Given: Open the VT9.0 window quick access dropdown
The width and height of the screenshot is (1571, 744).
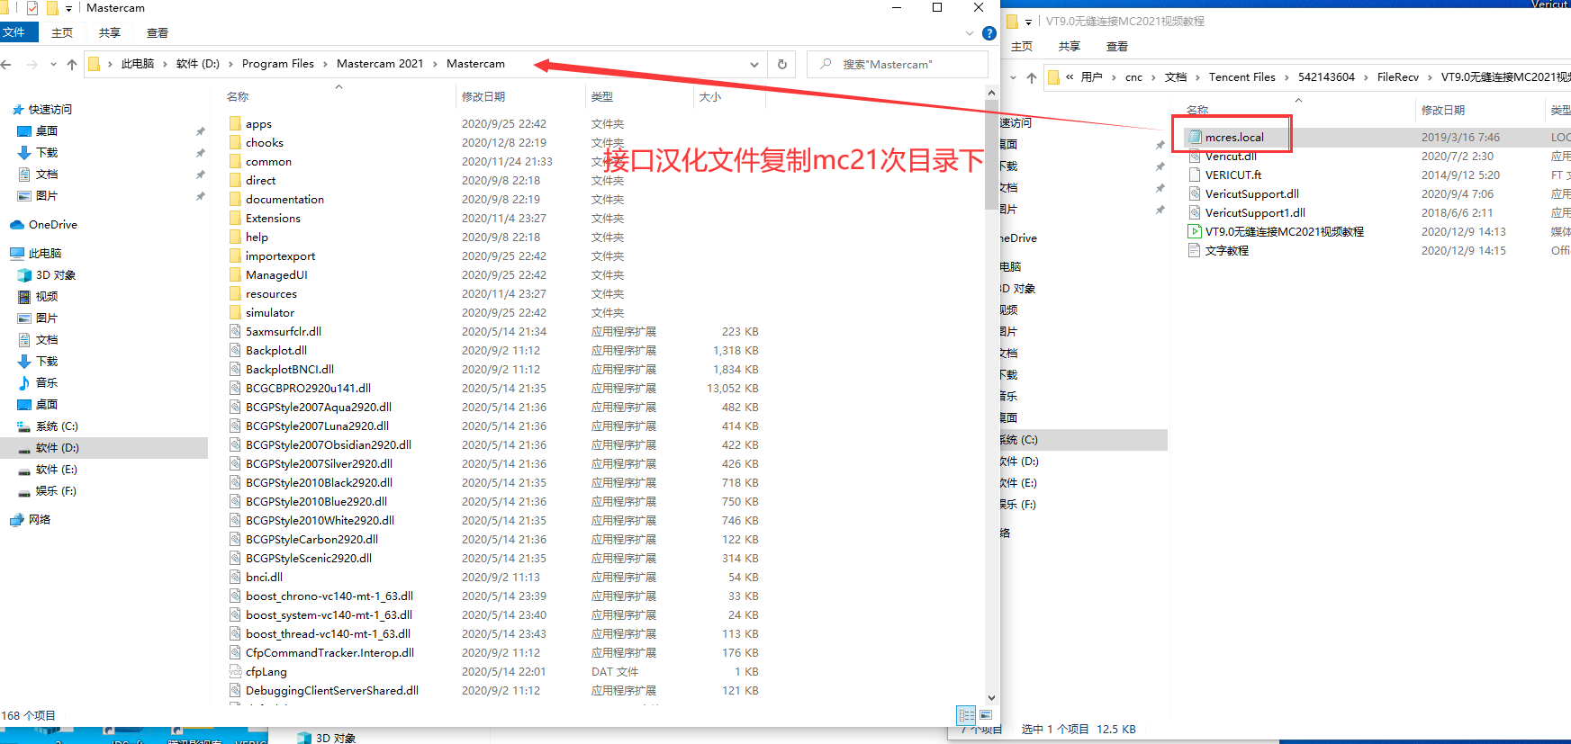Looking at the screenshot, I should 1028,22.
